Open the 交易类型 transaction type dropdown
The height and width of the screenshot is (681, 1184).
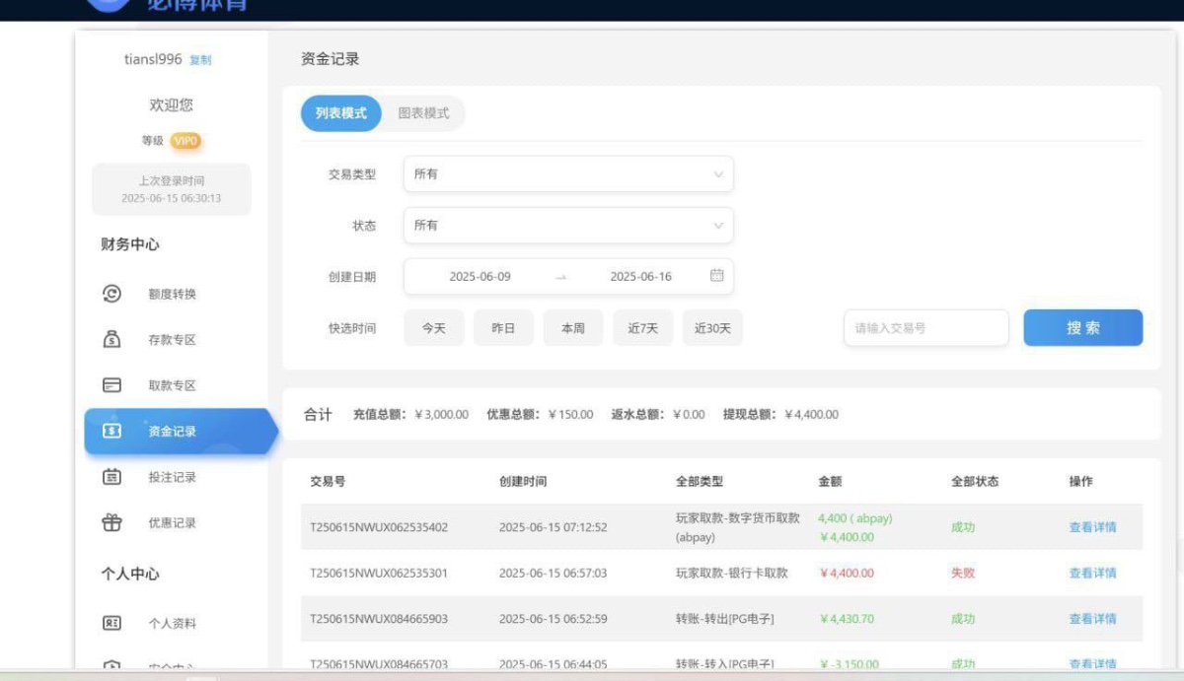[568, 173]
